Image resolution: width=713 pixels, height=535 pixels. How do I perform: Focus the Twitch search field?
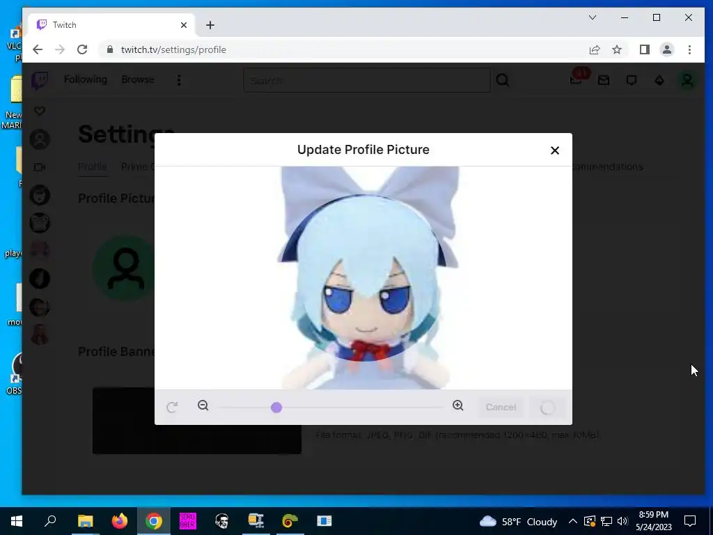click(x=367, y=81)
